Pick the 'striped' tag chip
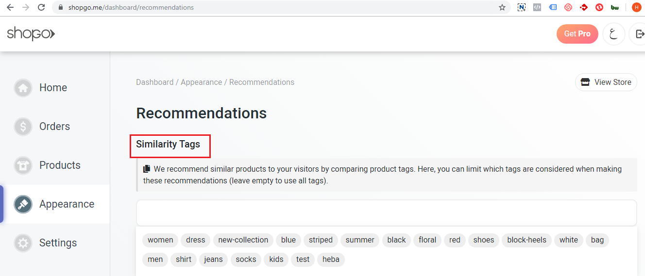645x276 pixels. (x=321, y=240)
